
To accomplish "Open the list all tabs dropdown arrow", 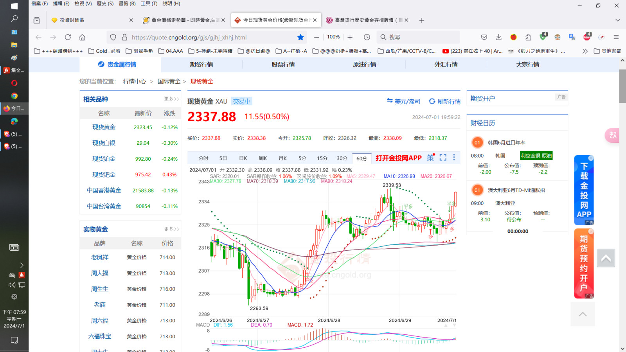I will tap(618, 20).
